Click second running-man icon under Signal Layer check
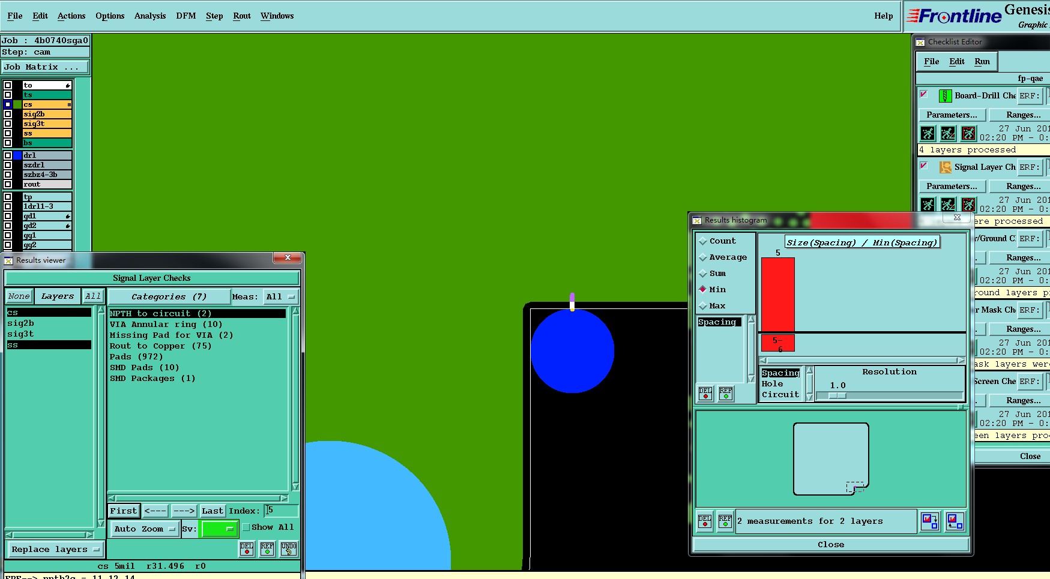This screenshot has height=579, width=1050. click(948, 205)
